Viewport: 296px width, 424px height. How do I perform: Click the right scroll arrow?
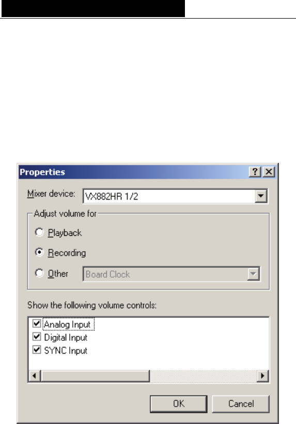(262, 375)
